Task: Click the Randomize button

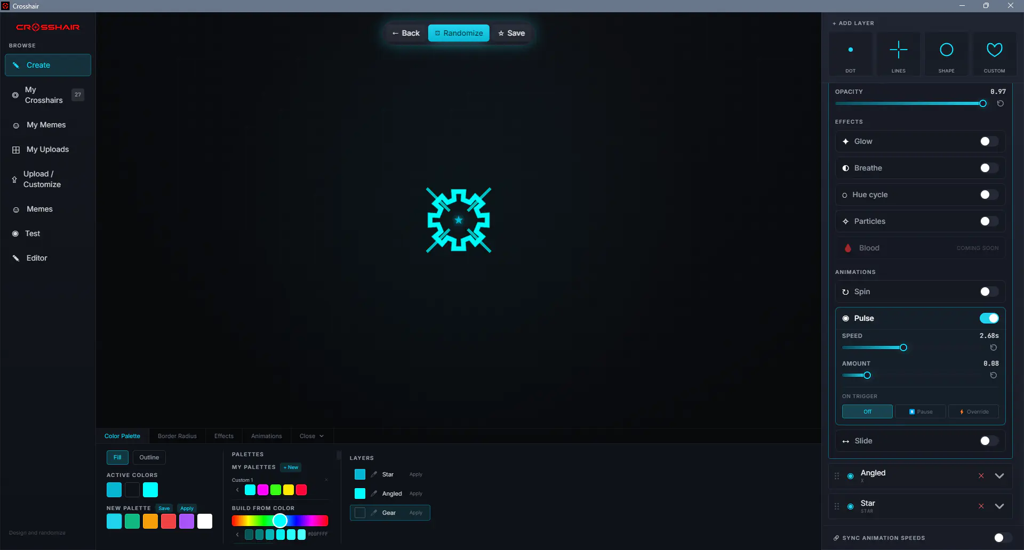Action: click(459, 33)
